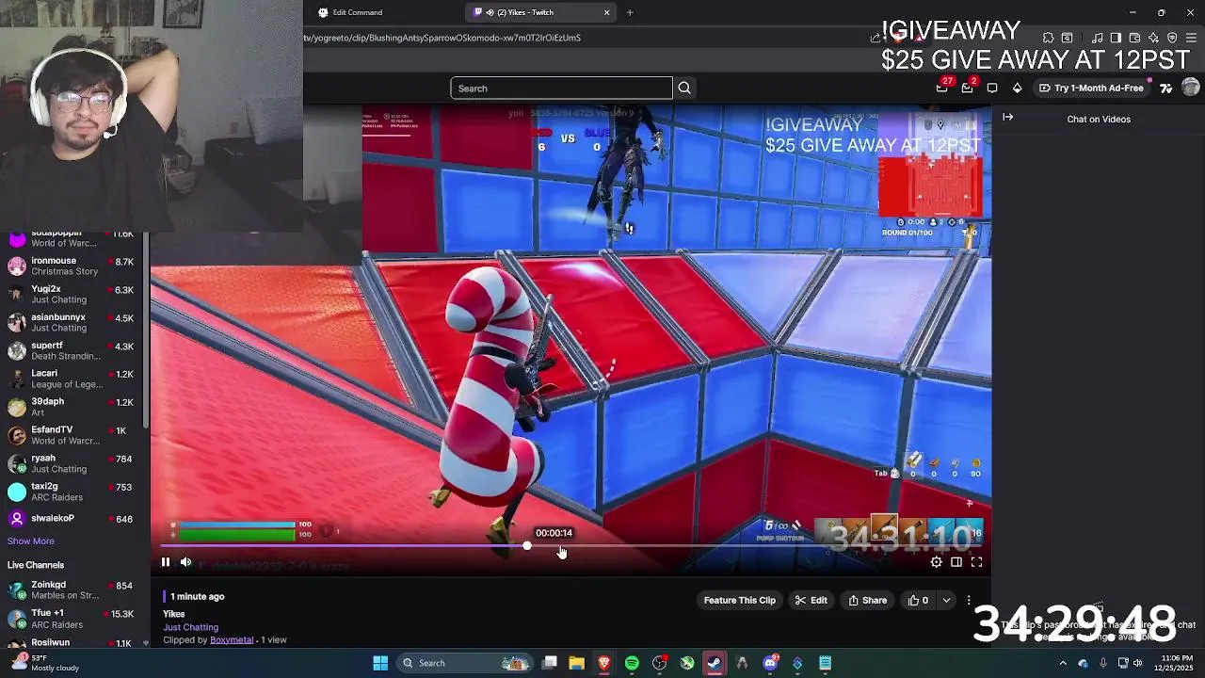Open the Brave hamburger main menu
Image resolution: width=1205 pixels, height=678 pixels.
(x=1191, y=38)
